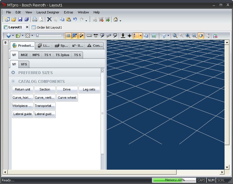
Task: Click the layout export icon at toolbar end
Action: pos(215,36)
